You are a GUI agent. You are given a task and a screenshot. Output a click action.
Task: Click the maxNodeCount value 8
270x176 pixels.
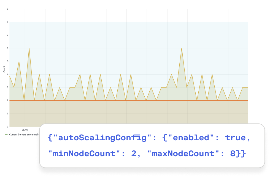pyautogui.click(x=232, y=153)
